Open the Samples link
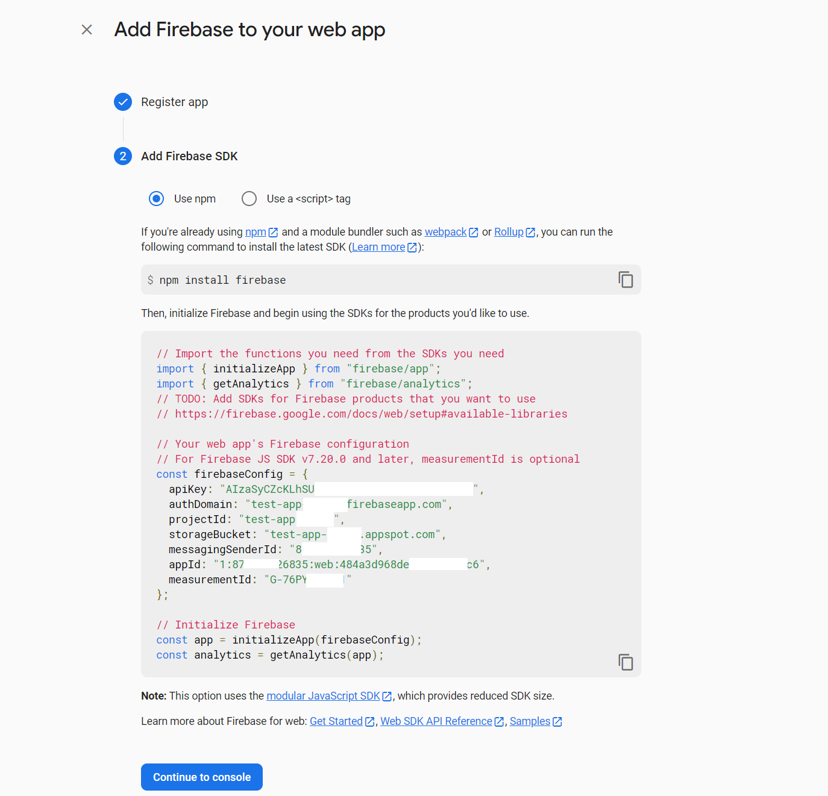This screenshot has width=828, height=796. 530,721
